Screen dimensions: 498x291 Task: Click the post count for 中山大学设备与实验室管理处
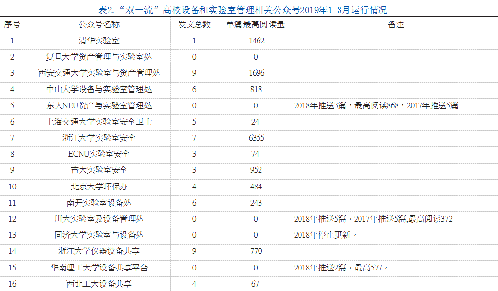194,89
